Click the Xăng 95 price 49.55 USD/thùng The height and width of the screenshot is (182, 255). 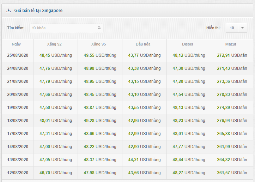click(100, 55)
